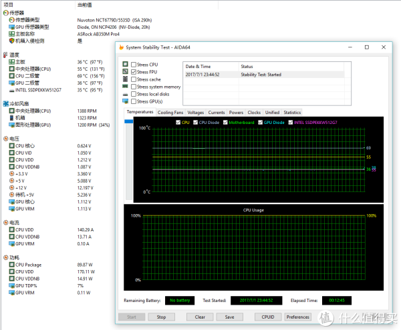Click the system memory RAM icon
Image resolution: width=401 pixels, height=330 pixels.
point(126,86)
